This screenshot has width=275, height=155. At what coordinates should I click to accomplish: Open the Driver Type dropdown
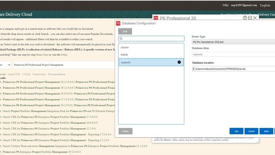[x=233, y=42]
